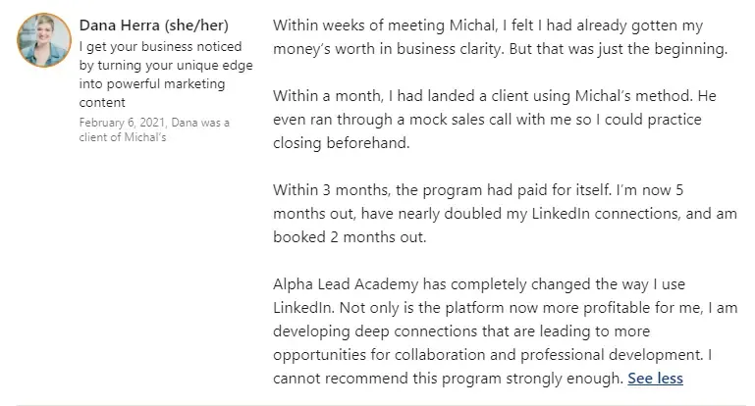Click the line 'Within weeks of meeting Michal'
The image size is (755, 406).
[488, 25]
